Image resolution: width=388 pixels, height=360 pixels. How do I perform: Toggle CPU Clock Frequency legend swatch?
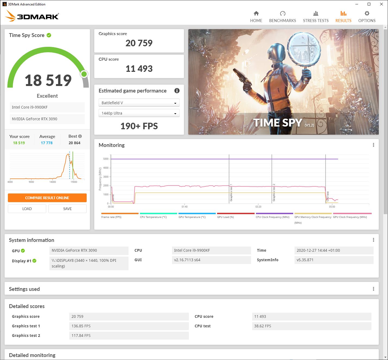274,213
